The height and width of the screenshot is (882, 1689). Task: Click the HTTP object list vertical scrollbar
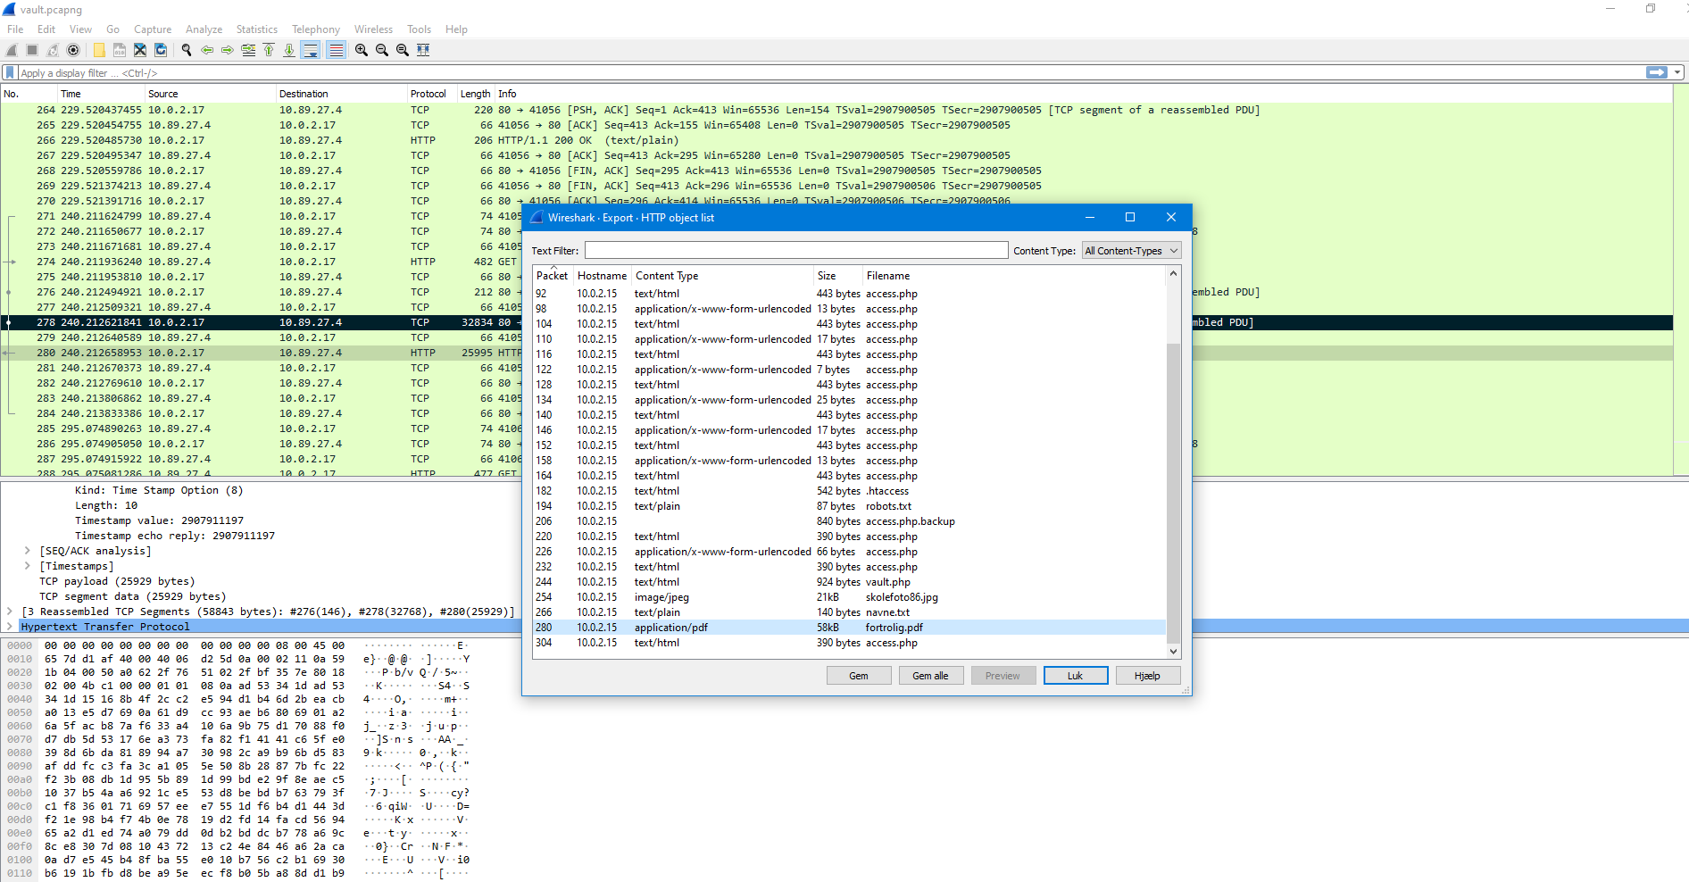pos(1173,462)
